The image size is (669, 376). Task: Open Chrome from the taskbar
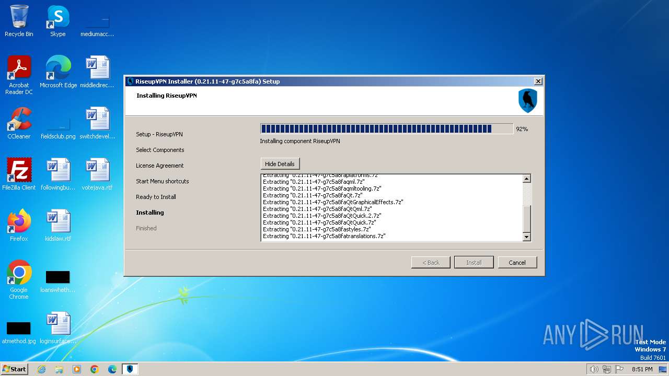95,369
